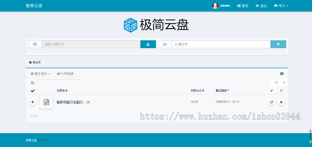The height and width of the screenshot is (147, 312).
Task: Click the 103 B file size cell
Action: pyautogui.click(x=194, y=102)
